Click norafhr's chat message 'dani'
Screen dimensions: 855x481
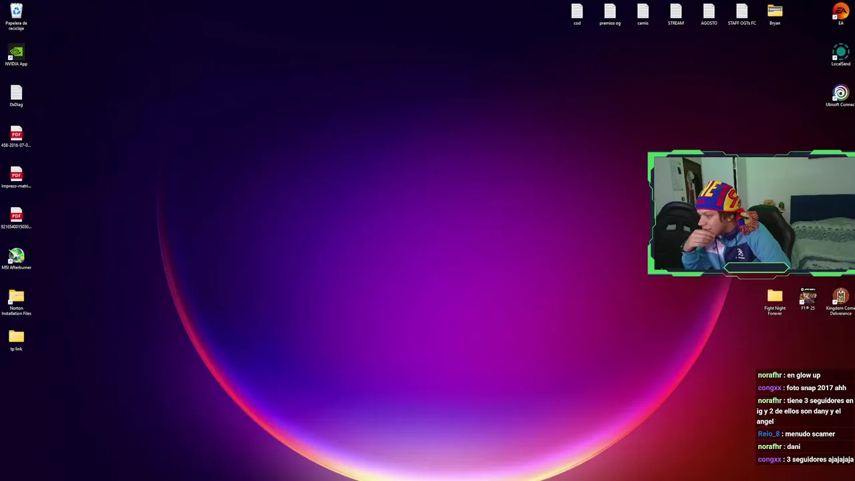pyautogui.click(x=794, y=447)
